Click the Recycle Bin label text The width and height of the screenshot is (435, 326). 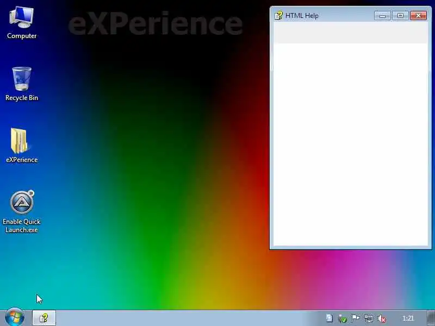click(x=22, y=98)
